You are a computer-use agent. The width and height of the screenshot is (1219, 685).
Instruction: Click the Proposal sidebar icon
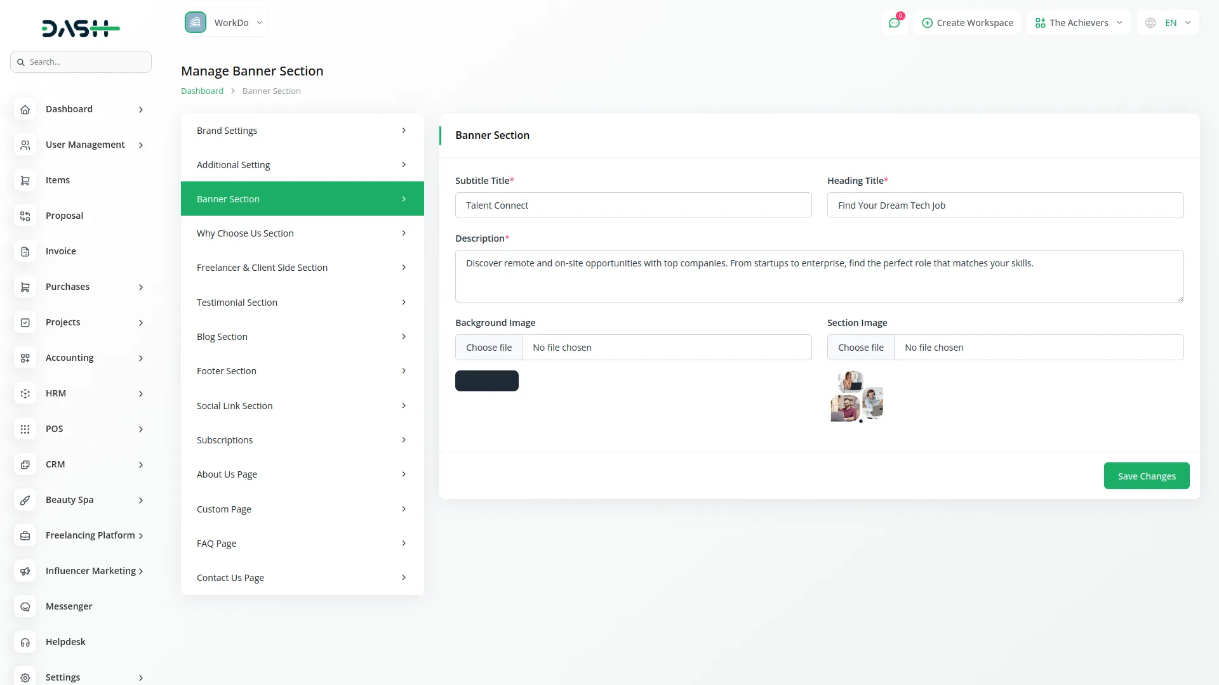click(25, 216)
